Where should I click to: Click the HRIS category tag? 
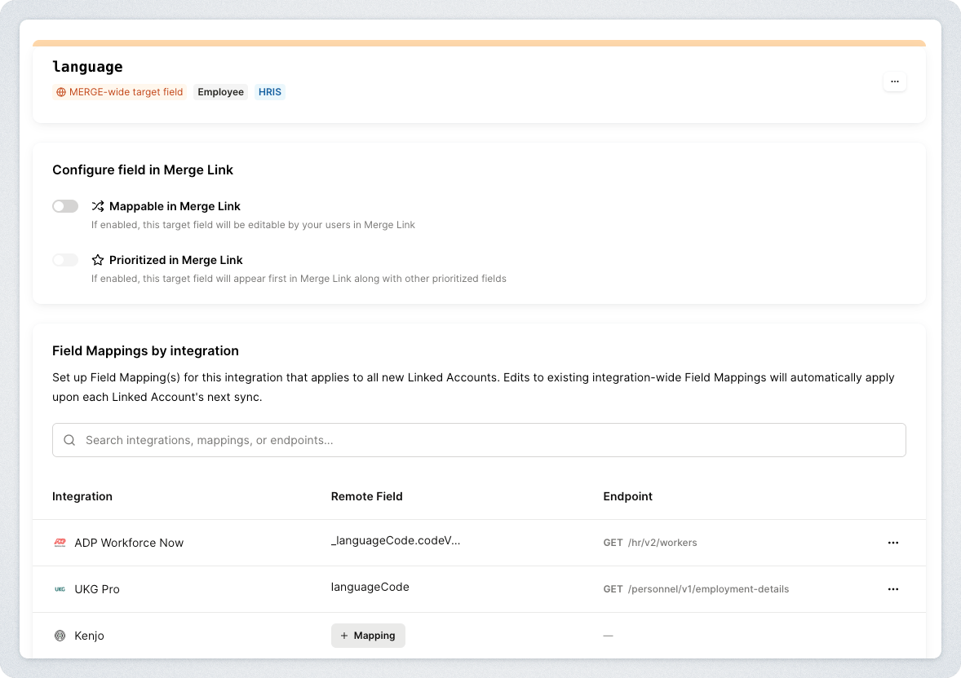click(x=270, y=92)
